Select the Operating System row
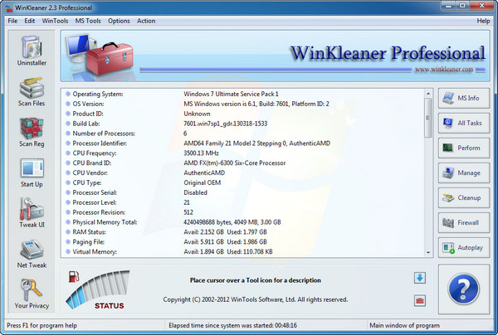The height and width of the screenshot is (335, 498). tap(243, 94)
